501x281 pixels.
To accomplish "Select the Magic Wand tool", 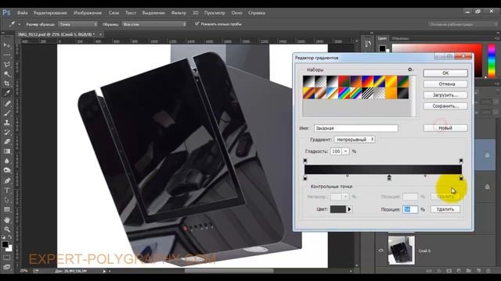I will (7, 74).
